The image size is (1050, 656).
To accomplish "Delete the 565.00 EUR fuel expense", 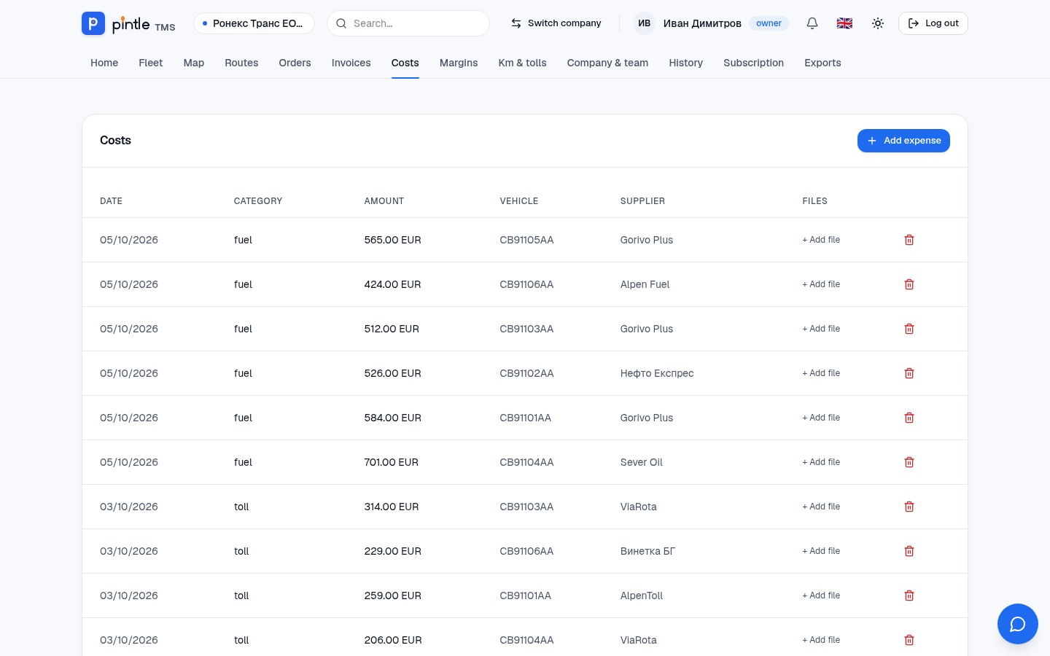I will [909, 240].
